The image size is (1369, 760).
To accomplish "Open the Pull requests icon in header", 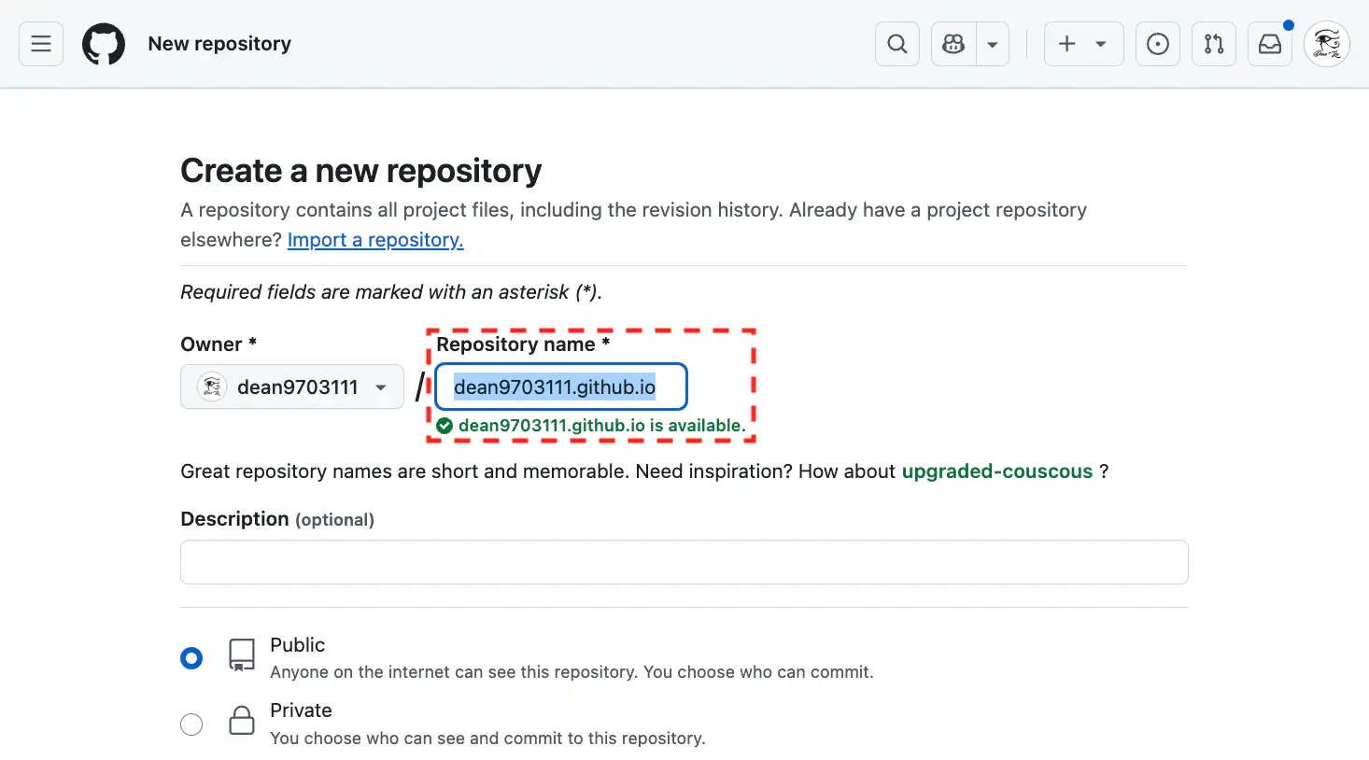I will (1214, 44).
